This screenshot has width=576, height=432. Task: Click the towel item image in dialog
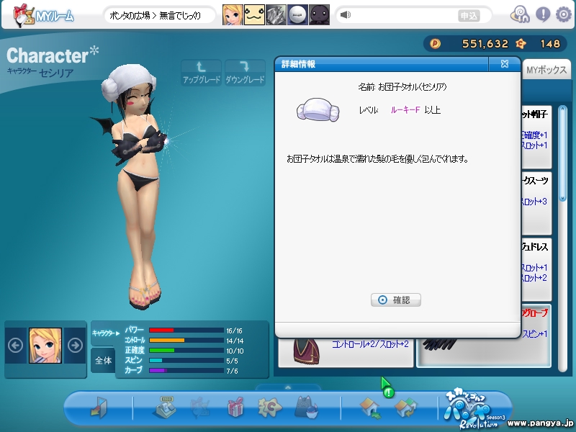(318, 110)
